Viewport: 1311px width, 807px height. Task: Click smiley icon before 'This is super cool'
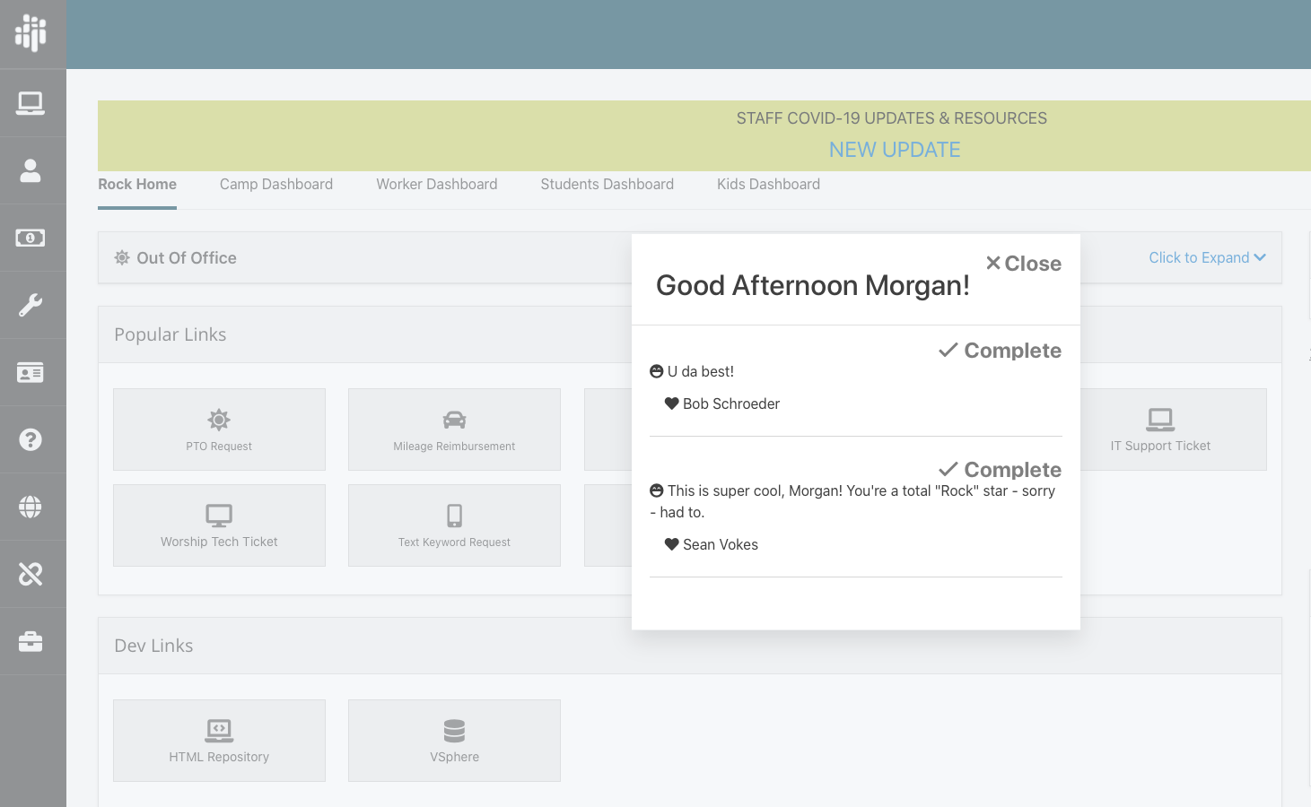click(x=656, y=490)
